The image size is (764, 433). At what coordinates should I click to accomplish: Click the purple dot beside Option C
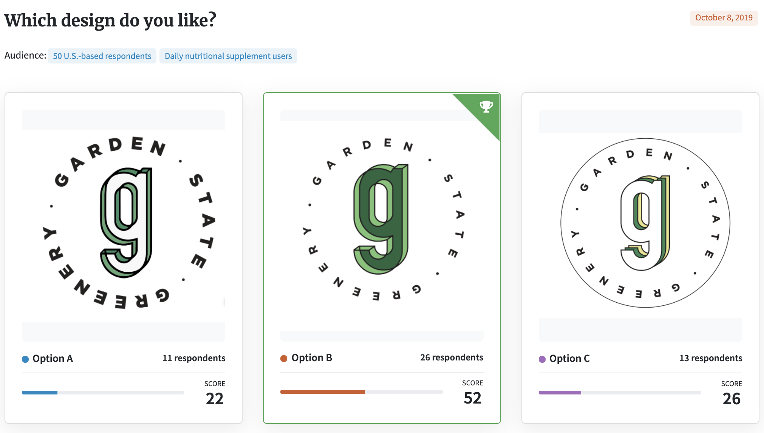[x=542, y=359]
